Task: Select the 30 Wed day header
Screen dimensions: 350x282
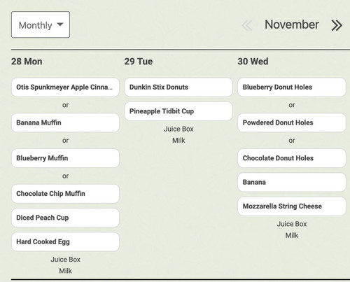Action: tap(253, 62)
